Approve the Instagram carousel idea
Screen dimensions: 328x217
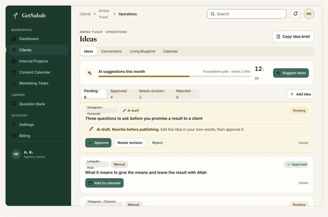click(98, 143)
